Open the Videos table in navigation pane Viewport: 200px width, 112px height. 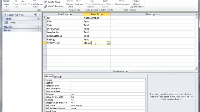click(x=13, y=22)
